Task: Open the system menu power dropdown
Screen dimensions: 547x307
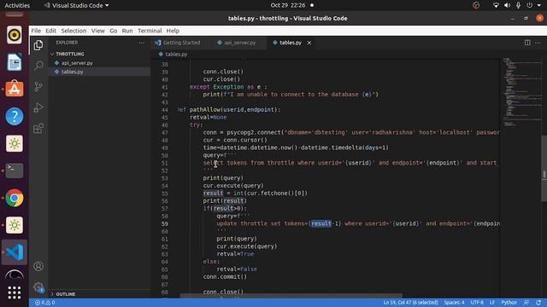Action: click(x=533, y=5)
